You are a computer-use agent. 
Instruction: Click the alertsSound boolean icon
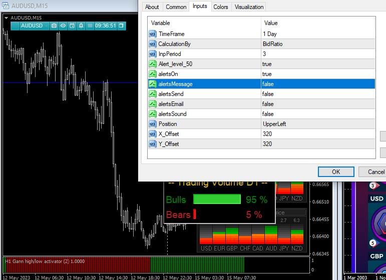[x=153, y=114]
